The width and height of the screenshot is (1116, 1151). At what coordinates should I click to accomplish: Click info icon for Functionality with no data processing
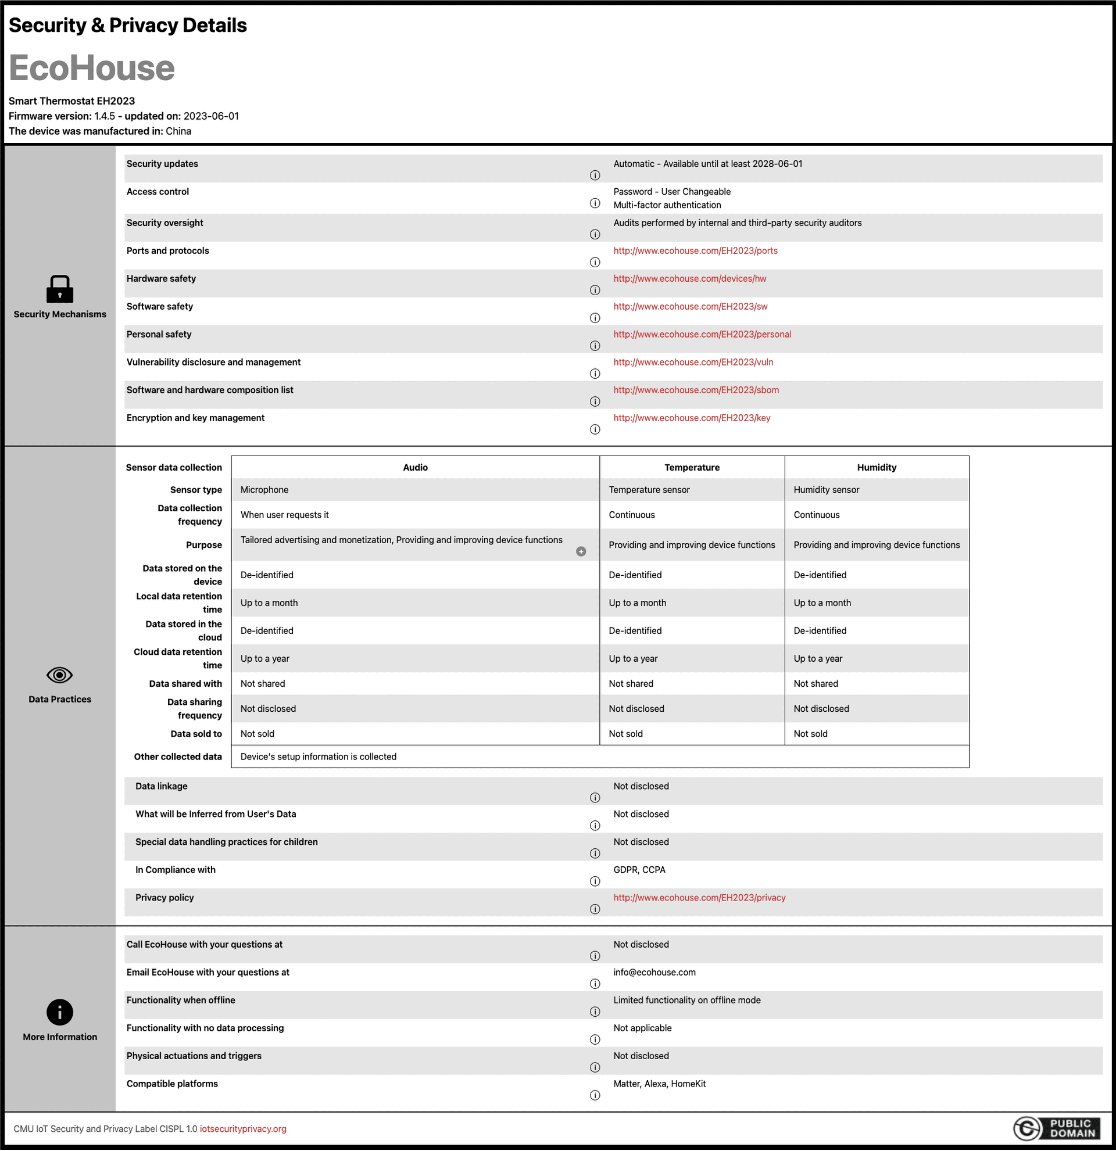tap(595, 1039)
